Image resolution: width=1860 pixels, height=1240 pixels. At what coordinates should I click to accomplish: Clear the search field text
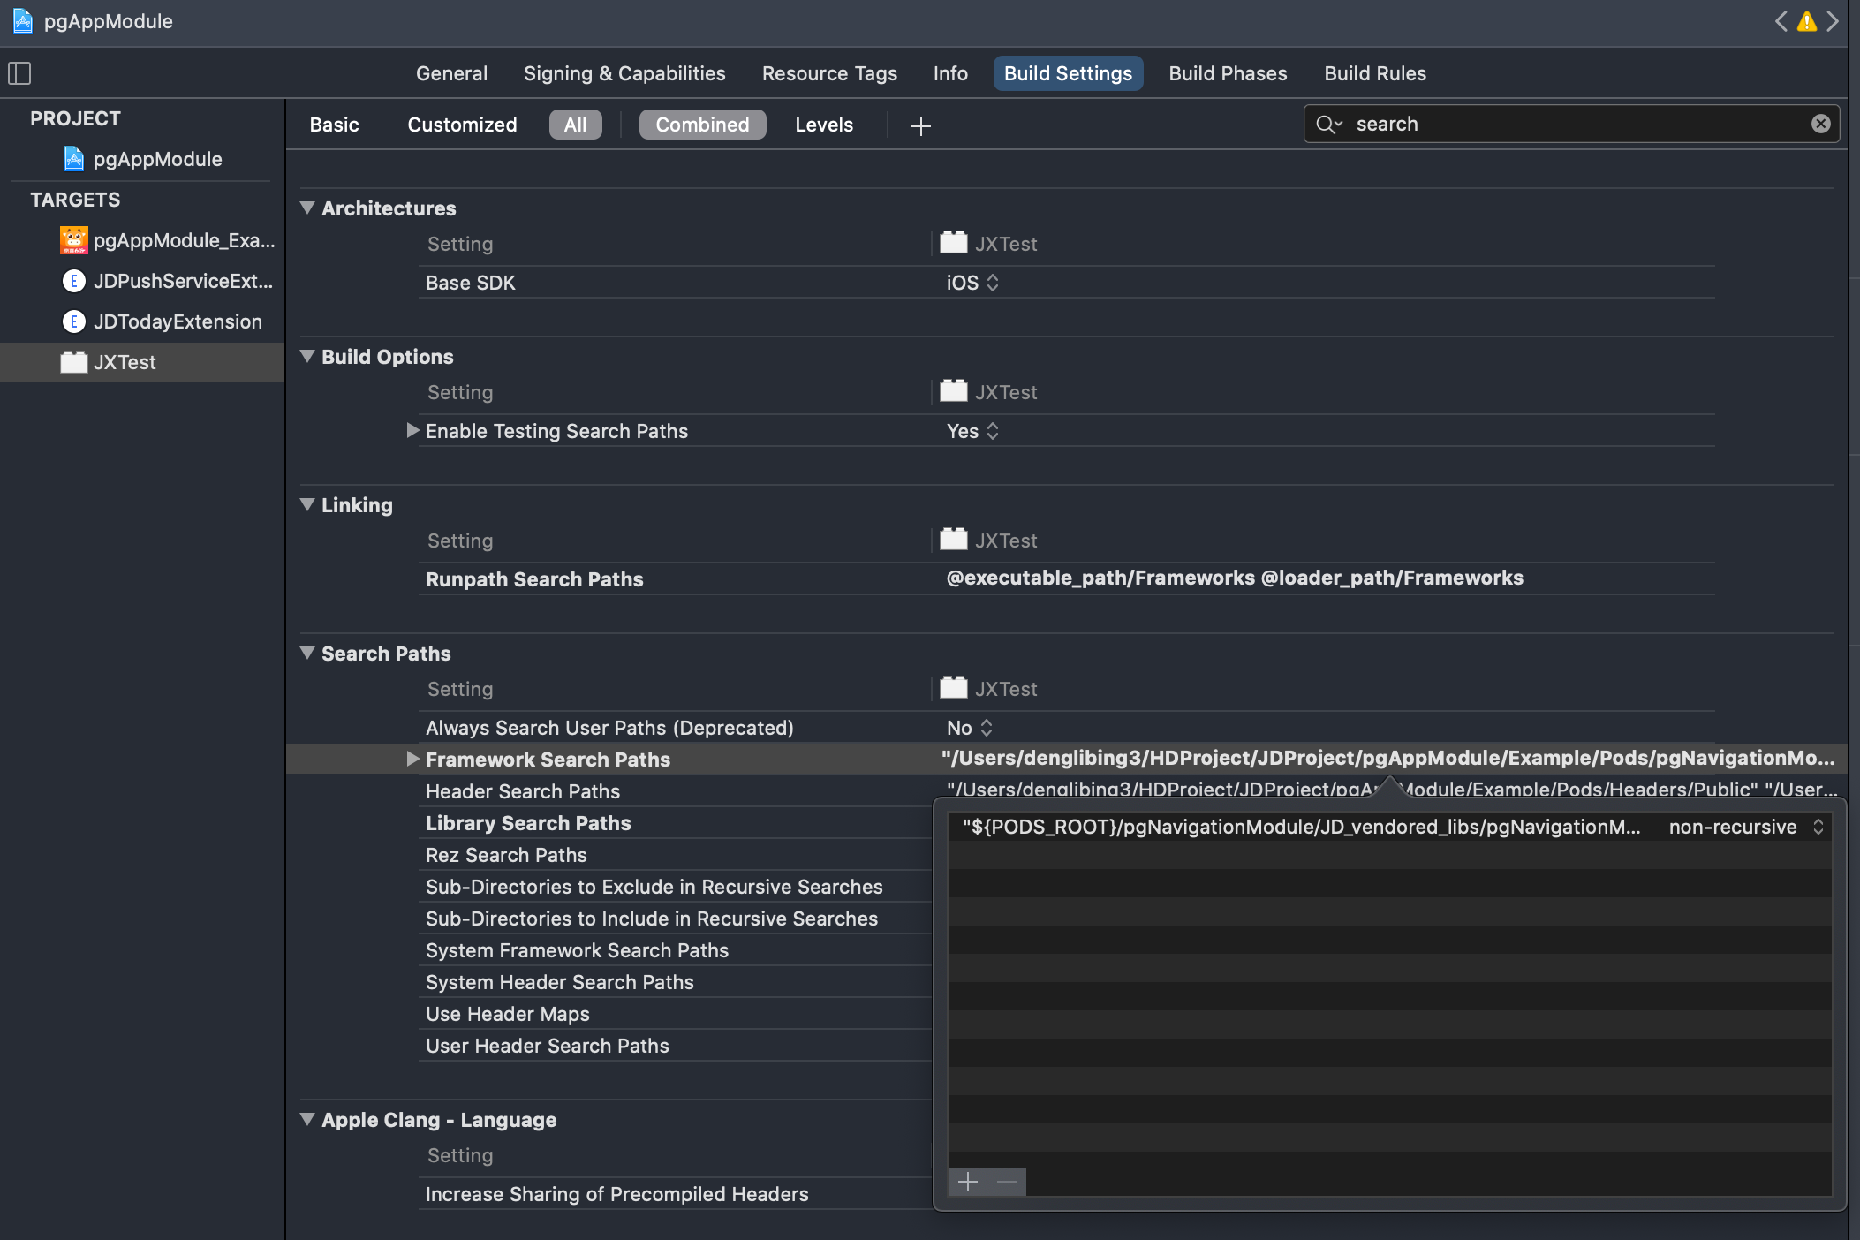[x=1820, y=124]
